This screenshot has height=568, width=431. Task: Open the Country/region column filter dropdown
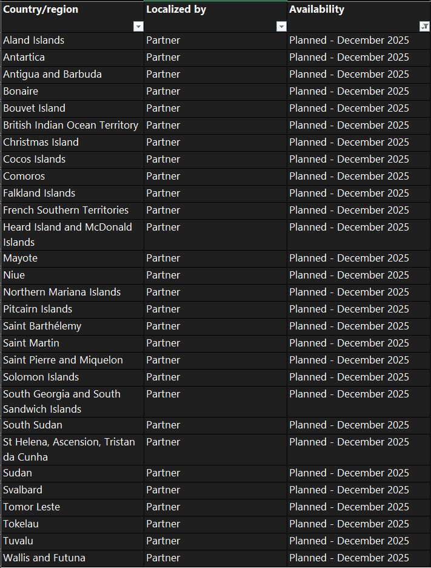click(138, 27)
